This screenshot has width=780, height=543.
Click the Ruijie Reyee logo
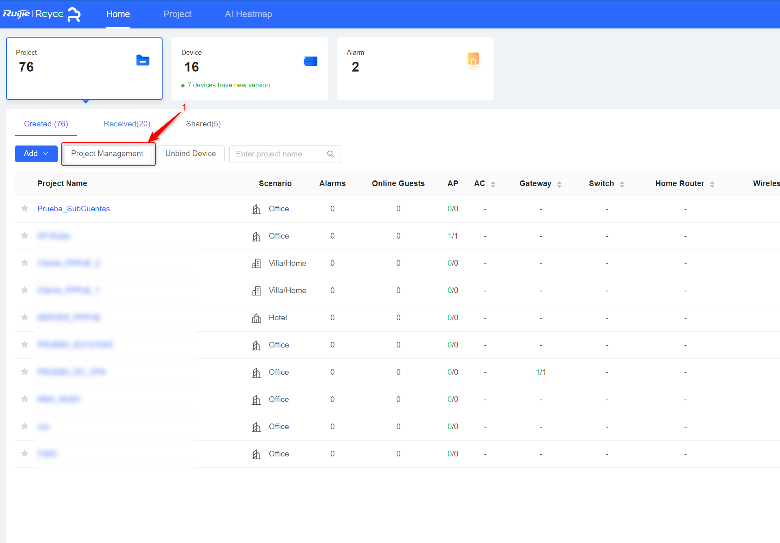pyautogui.click(x=42, y=14)
